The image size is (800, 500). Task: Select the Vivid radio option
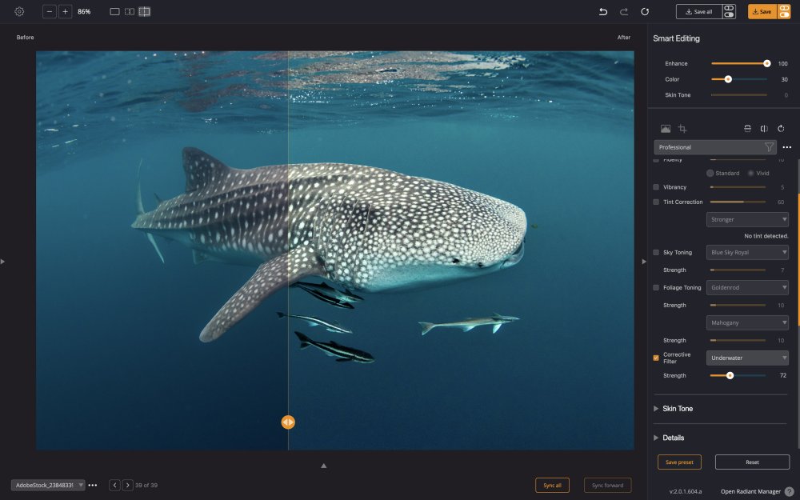click(751, 173)
